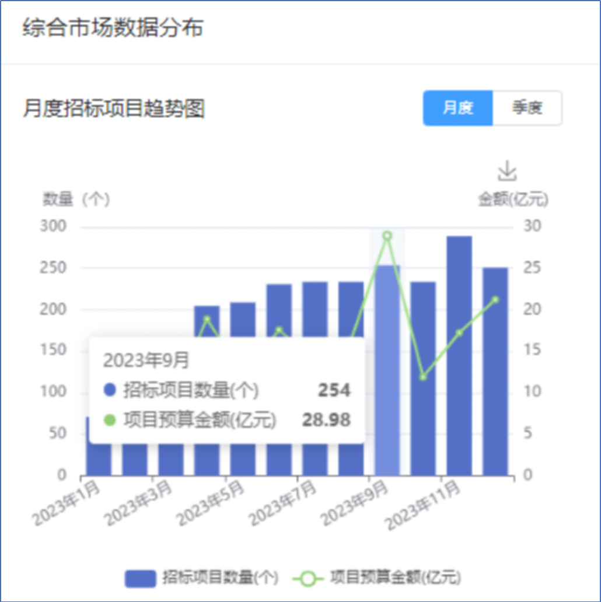Select the 2023年10月 bar

click(423, 379)
